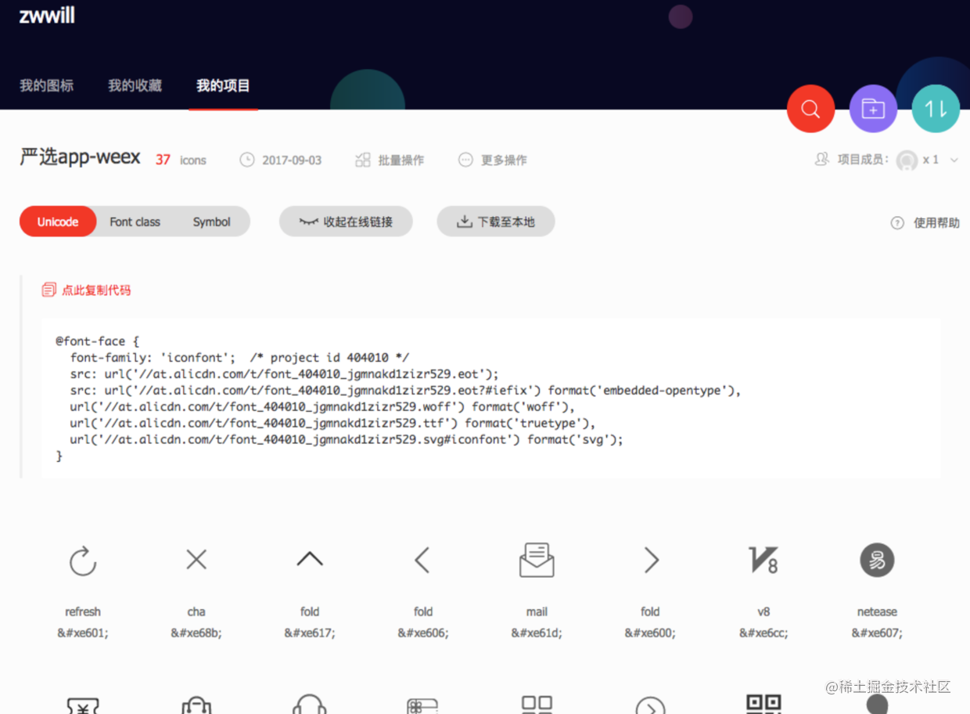Select Font class mode

(x=135, y=222)
